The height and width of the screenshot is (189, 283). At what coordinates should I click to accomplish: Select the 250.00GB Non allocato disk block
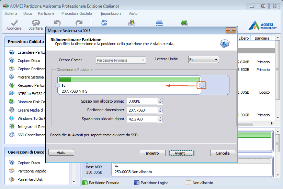[x=192, y=167]
